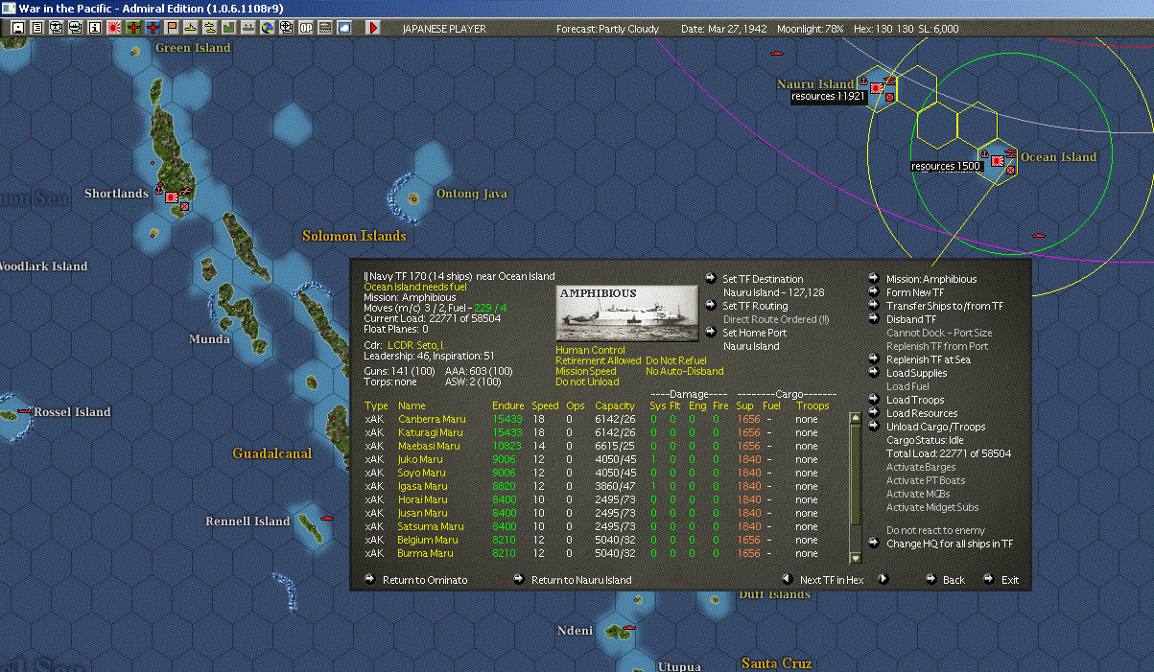
Task: Go to next TF in hex arrow
Action: click(883, 579)
